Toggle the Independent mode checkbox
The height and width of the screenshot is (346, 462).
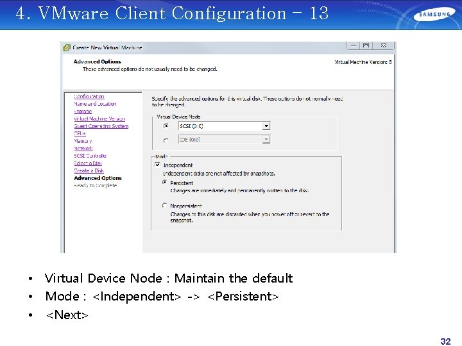click(158, 165)
